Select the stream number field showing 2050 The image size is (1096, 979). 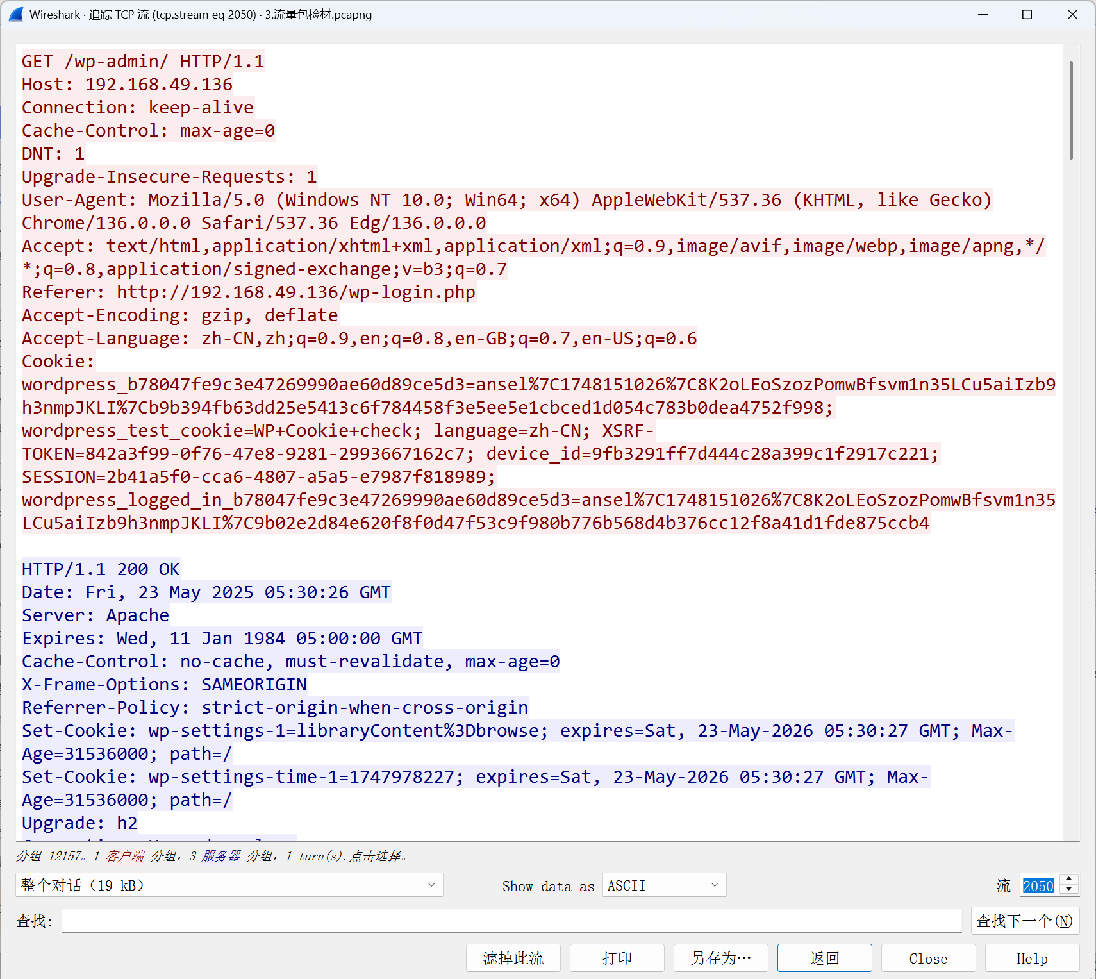coord(1038,885)
